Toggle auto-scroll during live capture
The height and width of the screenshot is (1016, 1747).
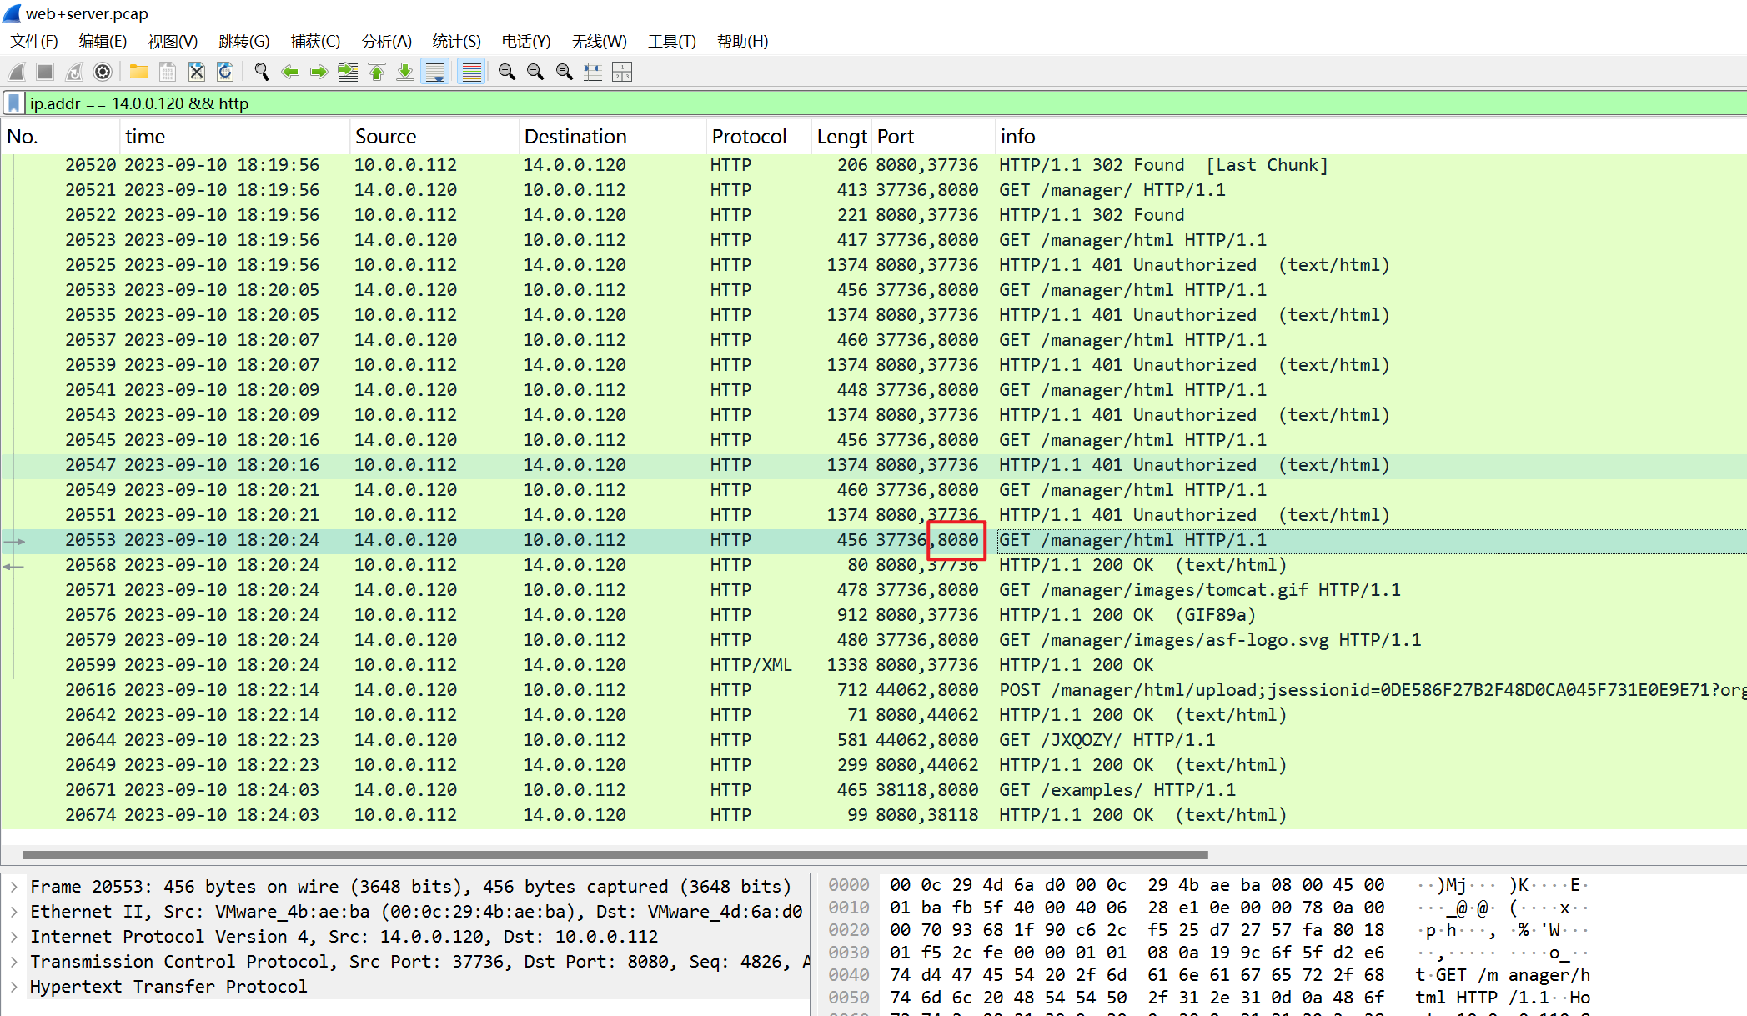pyautogui.click(x=435, y=72)
